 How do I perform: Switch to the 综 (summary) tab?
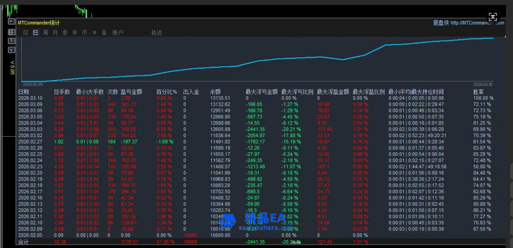tap(26, 33)
